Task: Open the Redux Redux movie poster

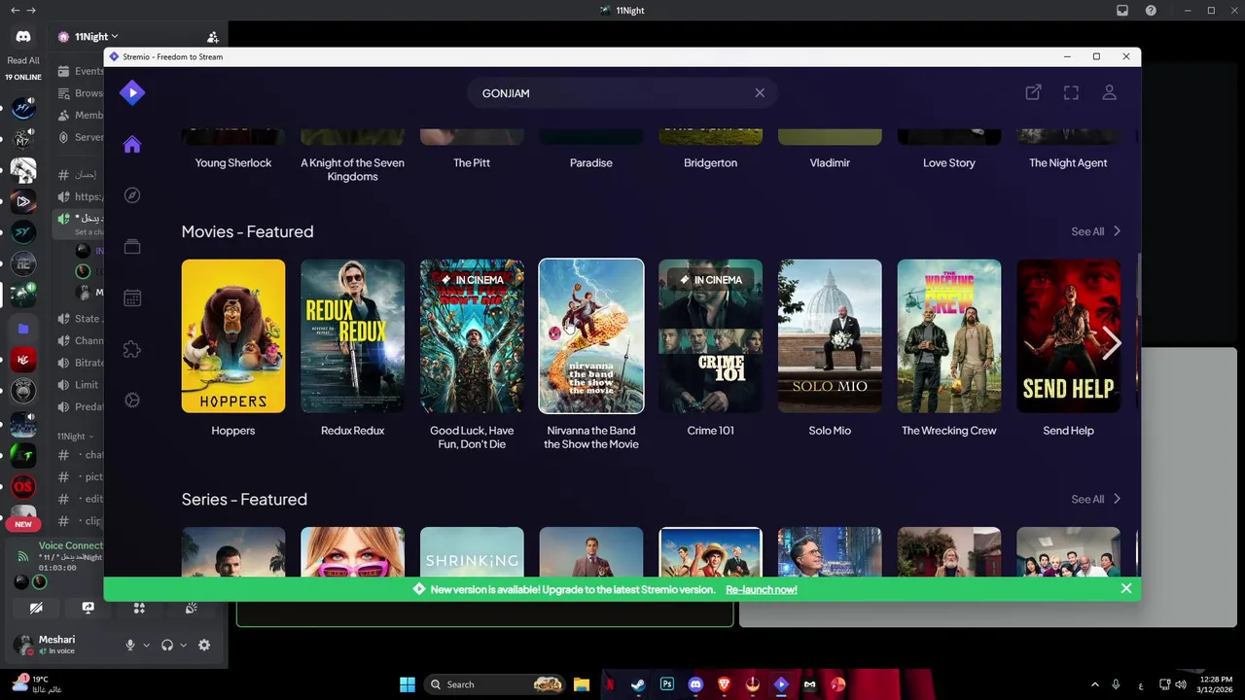Action: [x=352, y=335]
